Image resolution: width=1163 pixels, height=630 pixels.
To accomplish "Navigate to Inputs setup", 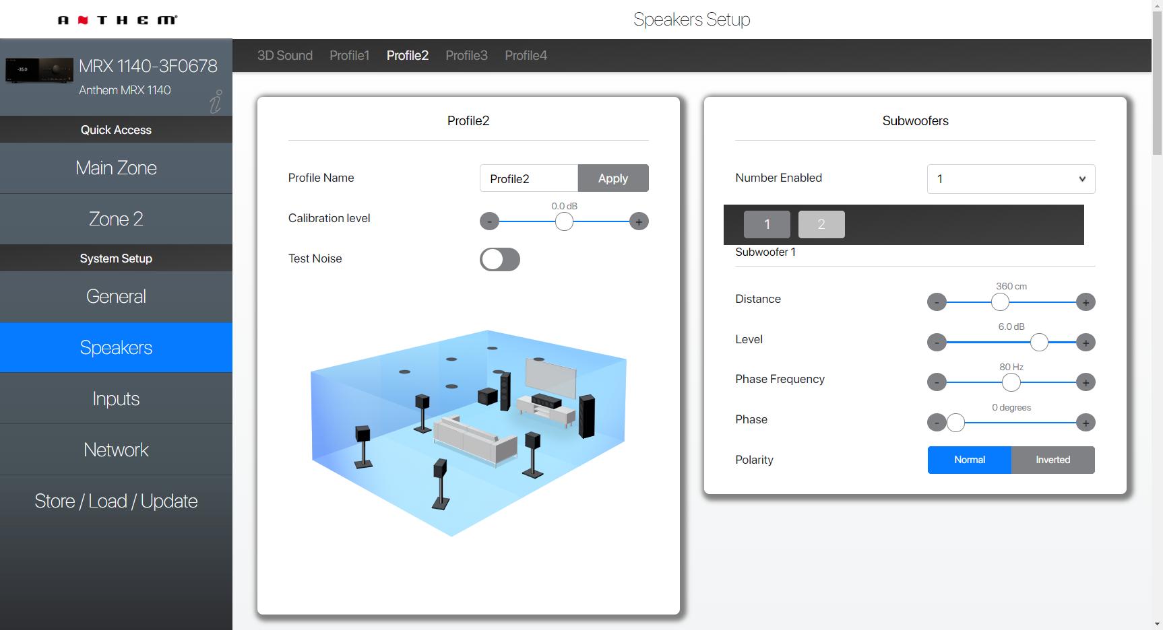I will click(x=116, y=398).
